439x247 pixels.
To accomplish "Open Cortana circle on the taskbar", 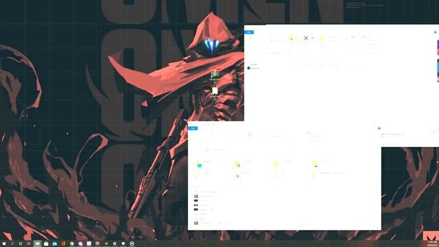I will 21,244.
